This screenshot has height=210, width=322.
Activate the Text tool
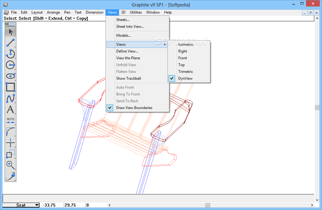(x=10, y=109)
